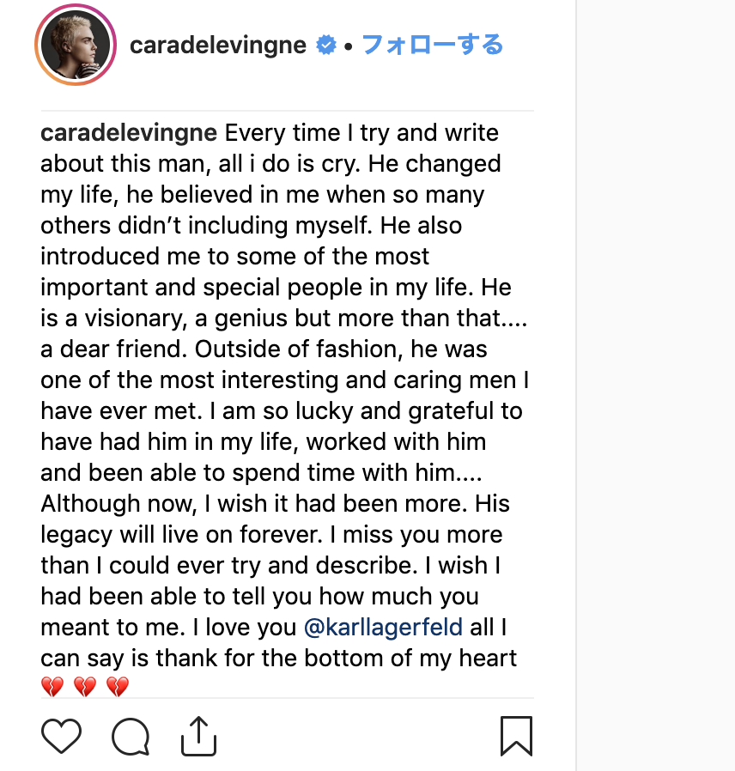Click the caption line 'legacy will live on forever'
Viewport: 735px width, 771px height.
tap(271, 535)
